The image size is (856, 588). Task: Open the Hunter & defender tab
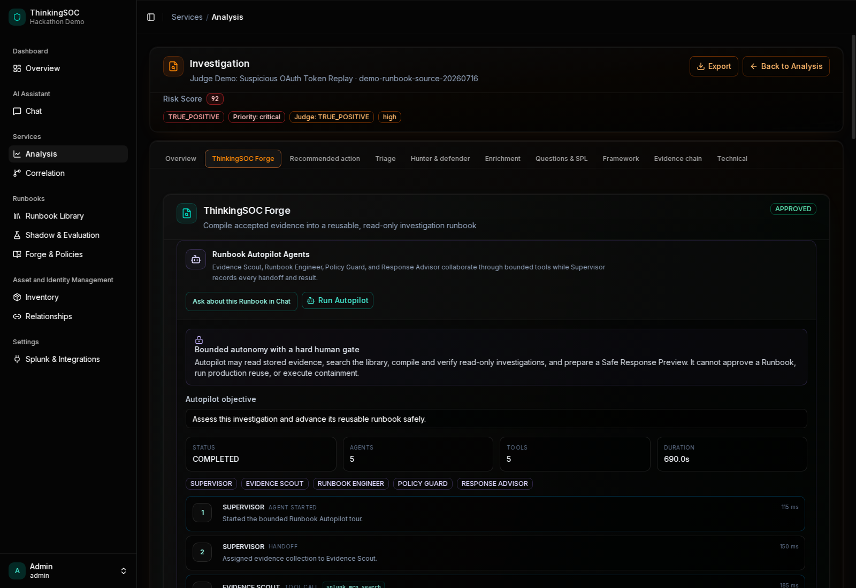coord(440,159)
